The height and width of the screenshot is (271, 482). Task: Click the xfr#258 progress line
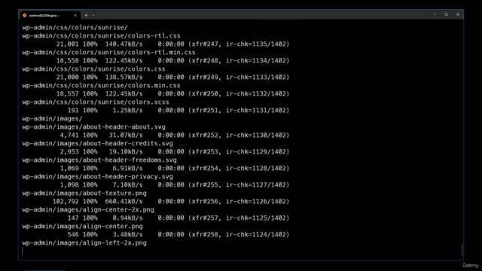coord(178,235)
